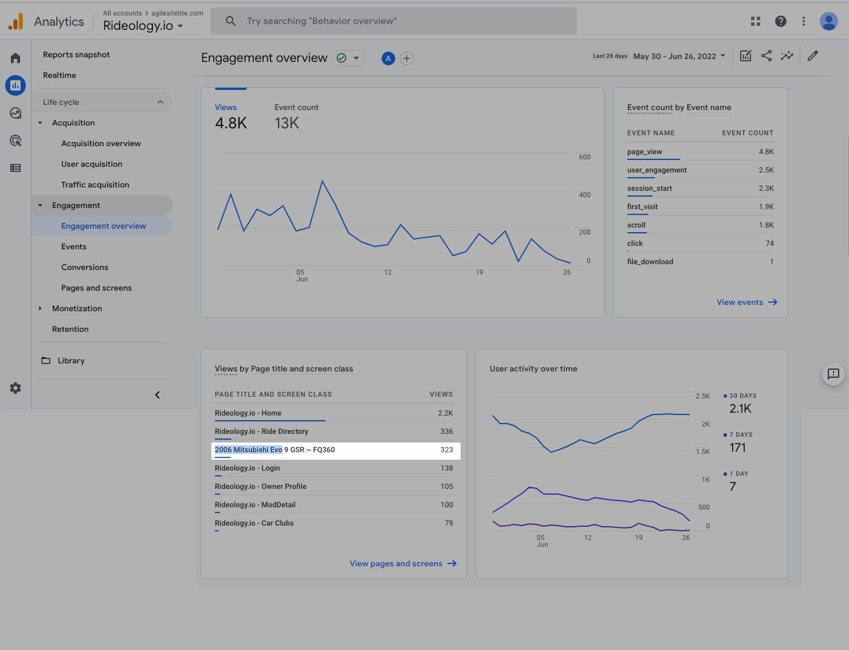The image size is (849, 650).
Task: Open the feedback chat bubble icon
Action: (x=834, y=374)
